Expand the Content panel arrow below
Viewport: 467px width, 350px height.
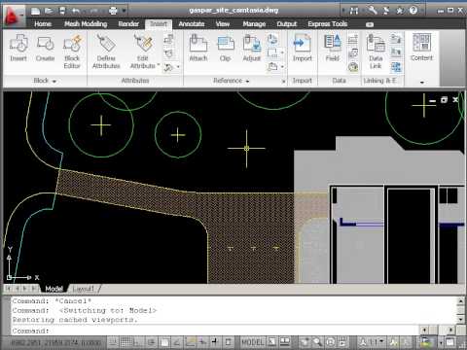[422, 83]
